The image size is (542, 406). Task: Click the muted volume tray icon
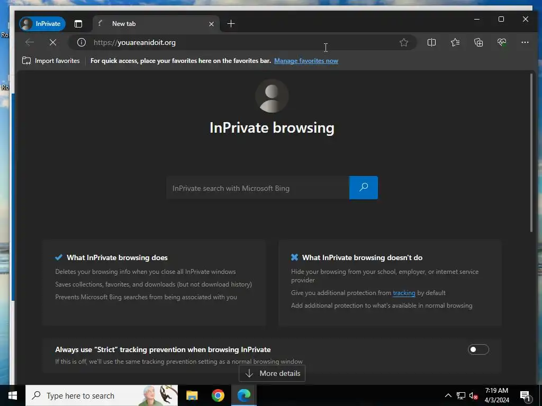(x=474, y=395)
